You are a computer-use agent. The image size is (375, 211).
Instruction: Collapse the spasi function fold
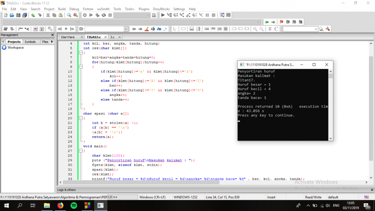(x=81, y=118)
